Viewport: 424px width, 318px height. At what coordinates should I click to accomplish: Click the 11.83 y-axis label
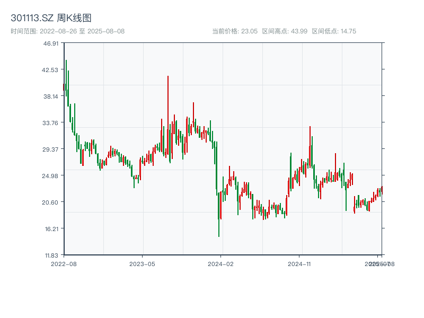click(x=51, y=255)
